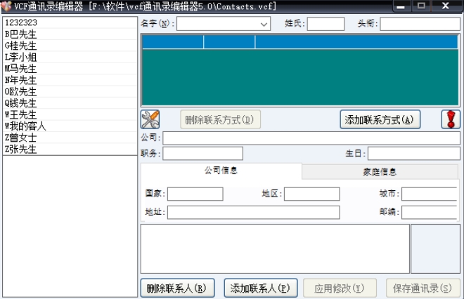Focus the 国家 country input field
This screenshot has height=299, width=464.
(195, 194)
